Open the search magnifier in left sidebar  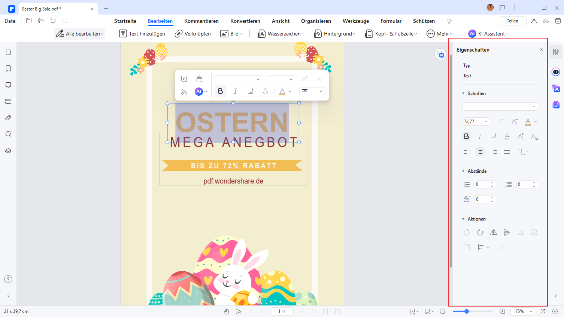pos(8,134)
